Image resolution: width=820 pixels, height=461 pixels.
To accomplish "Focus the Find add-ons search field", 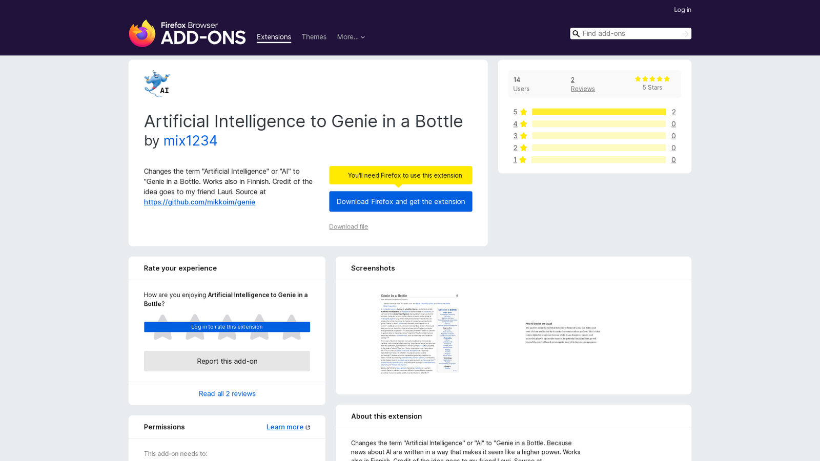I will pyautogui.click(x=630, y=34).
